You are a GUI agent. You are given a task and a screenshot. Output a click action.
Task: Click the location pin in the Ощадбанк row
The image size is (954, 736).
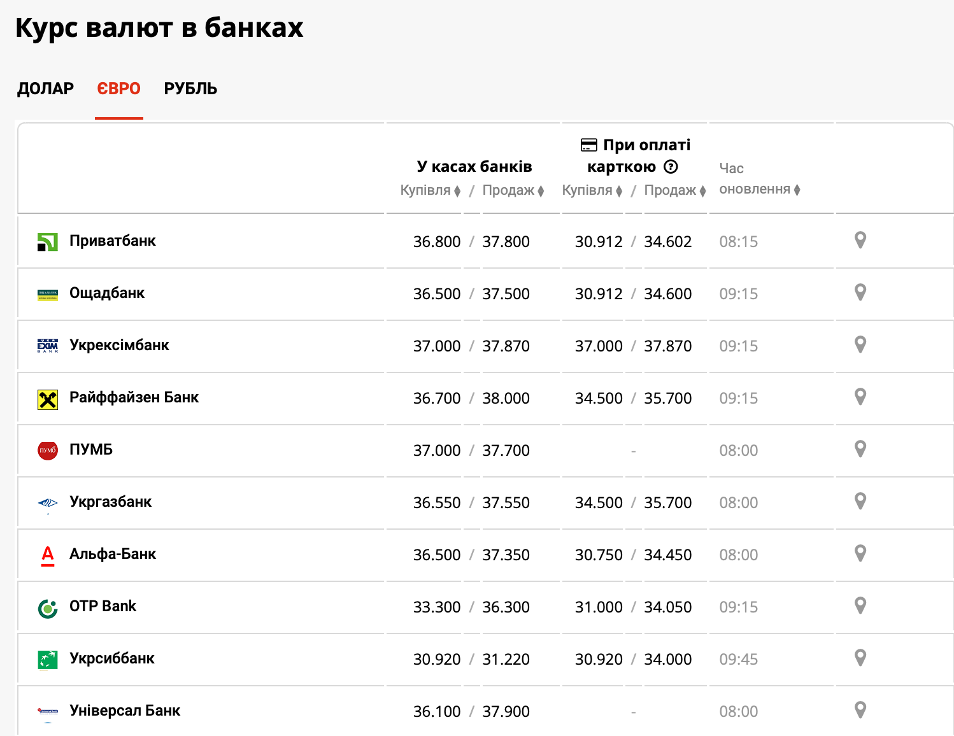pyautogui.click(x=860, y=293)
